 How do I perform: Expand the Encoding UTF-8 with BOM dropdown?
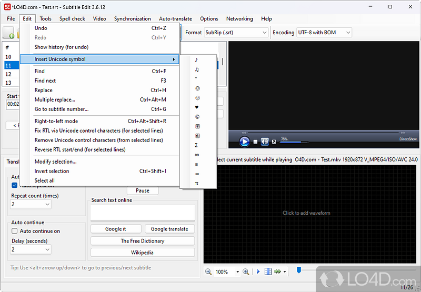click(x=324, y=33)
